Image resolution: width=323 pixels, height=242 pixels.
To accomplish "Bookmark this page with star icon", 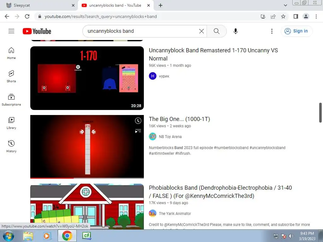I will (283, 16).
